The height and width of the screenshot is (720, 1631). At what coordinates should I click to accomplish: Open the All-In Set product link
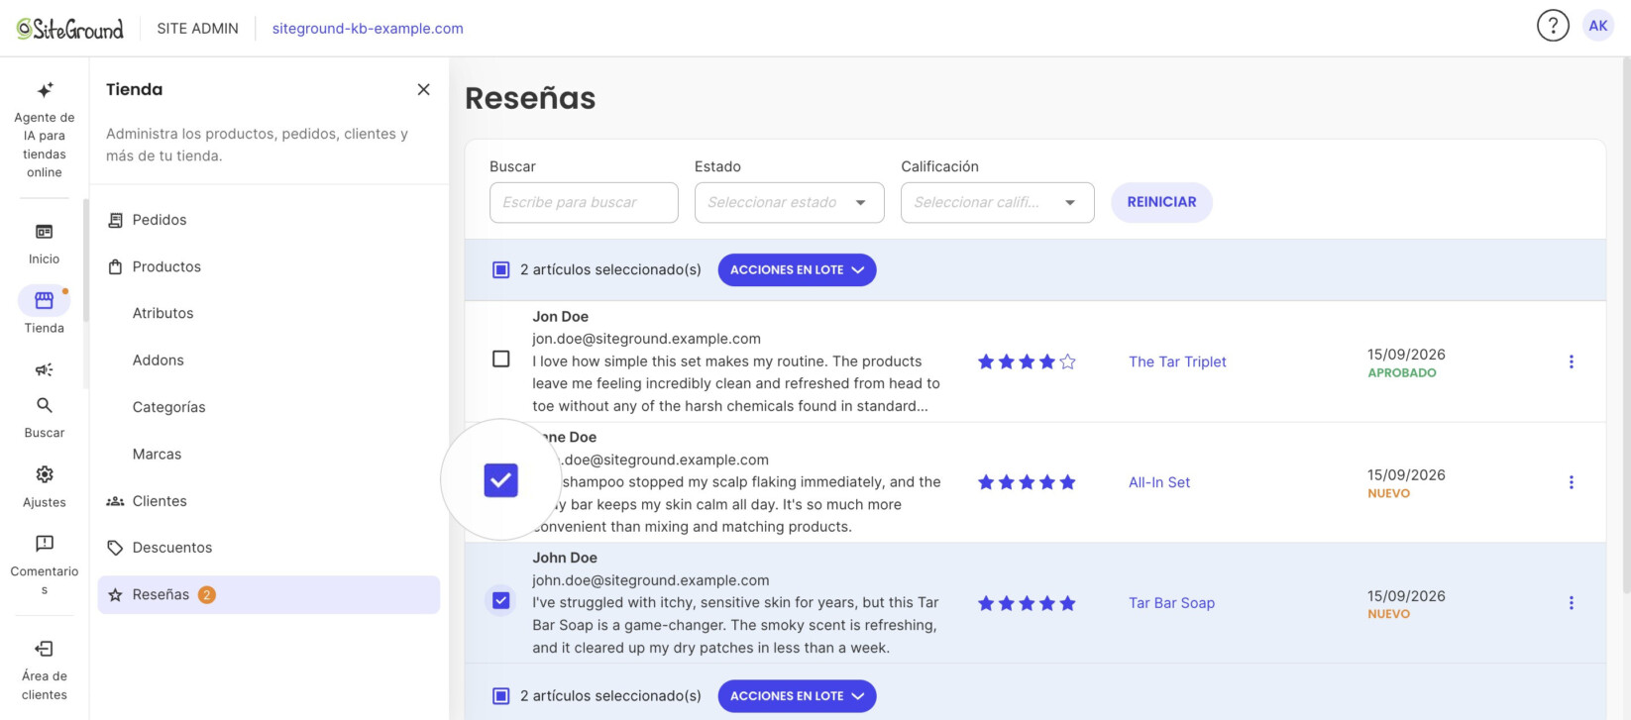coord(1159,482)
